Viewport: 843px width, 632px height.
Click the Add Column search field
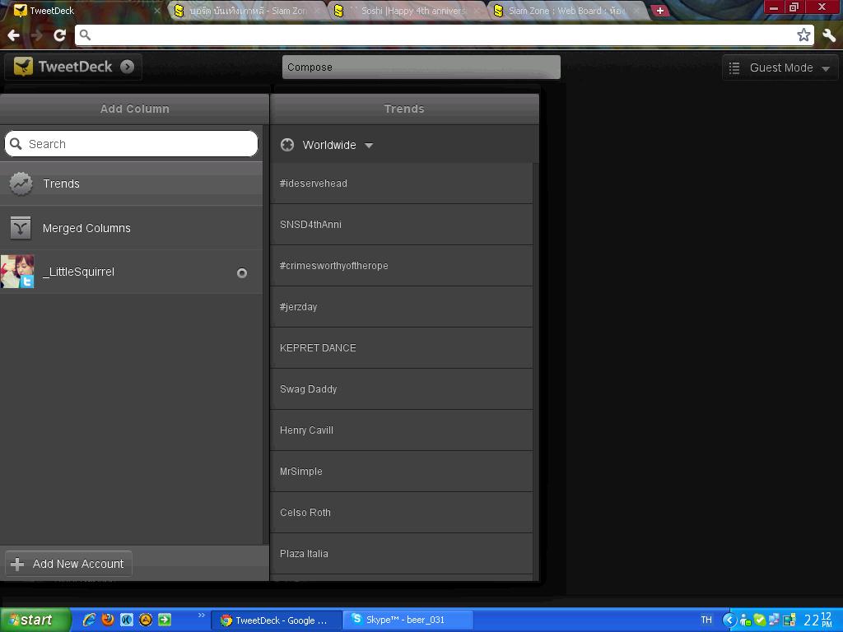coord(131,144)
